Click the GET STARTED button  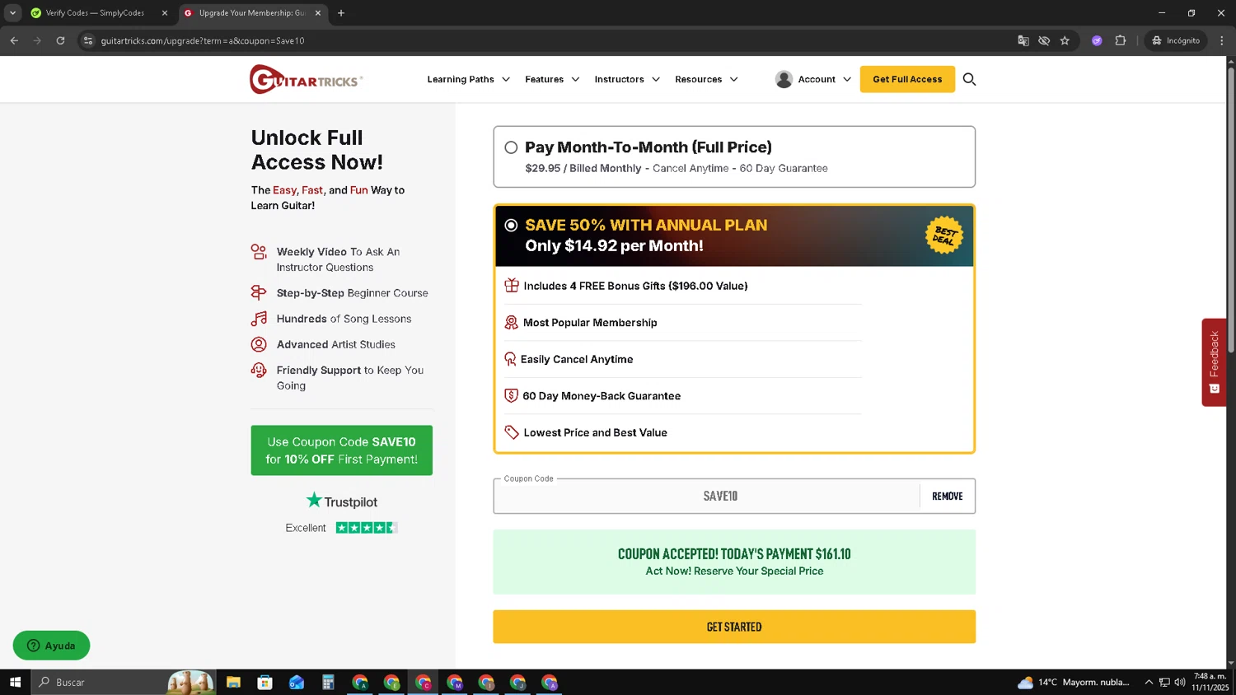click(734, 627)
